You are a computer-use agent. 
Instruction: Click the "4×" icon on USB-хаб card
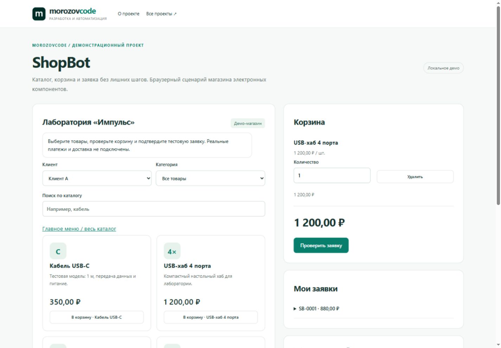[x=172, y=251]
